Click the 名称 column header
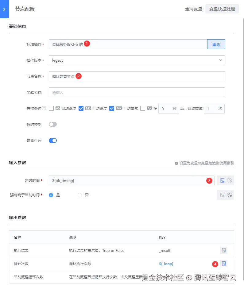 (17, 237)
